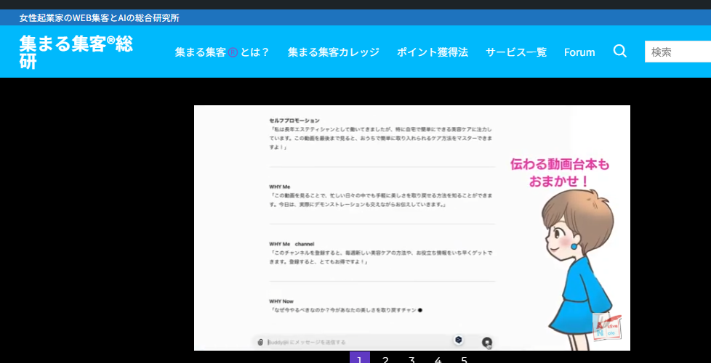The height and width of the screenshot is (363, 711).
Task: Click the 集まる集客®総研 site title
Action: click(x=76, y=52)
